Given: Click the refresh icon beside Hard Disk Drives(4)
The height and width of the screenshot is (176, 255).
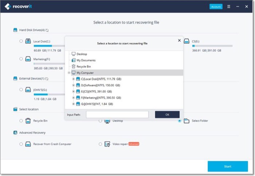Looking at the screenshot, I should click(x=47, y=30).
